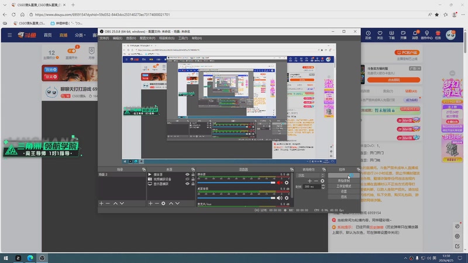Decrease transition duration with down arrow
Viewport: 468px width, 263px height.
323,188
